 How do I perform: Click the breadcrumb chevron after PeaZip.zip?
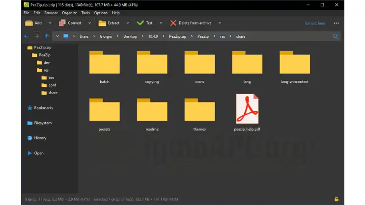coord(192,36)
